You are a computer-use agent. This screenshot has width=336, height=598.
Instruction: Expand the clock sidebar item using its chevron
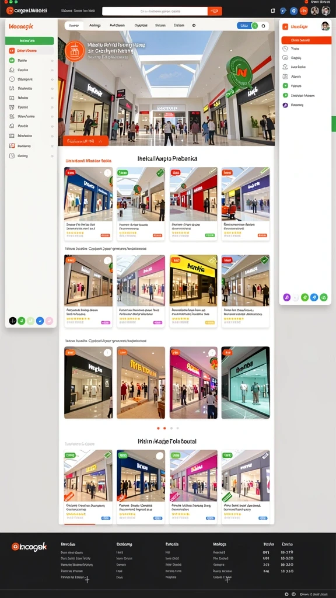click(52, 79)
